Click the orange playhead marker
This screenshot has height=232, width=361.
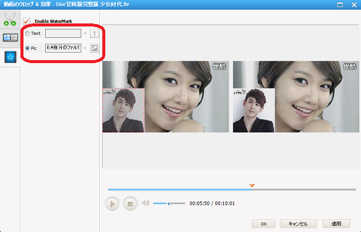pyautogui.click(x=252, y=185)
